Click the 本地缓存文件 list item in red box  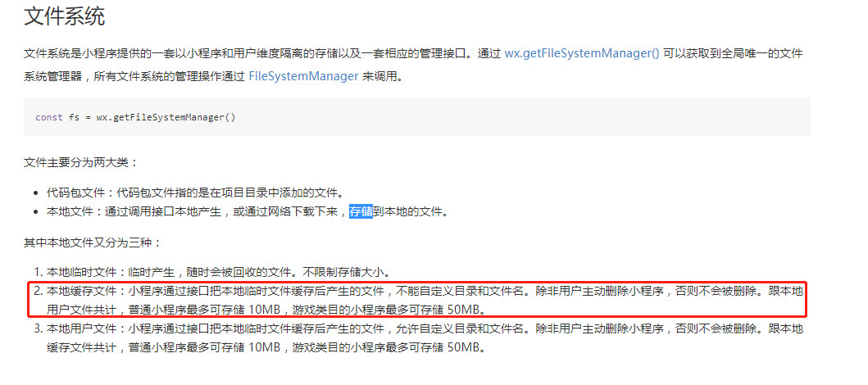(425, 299)
